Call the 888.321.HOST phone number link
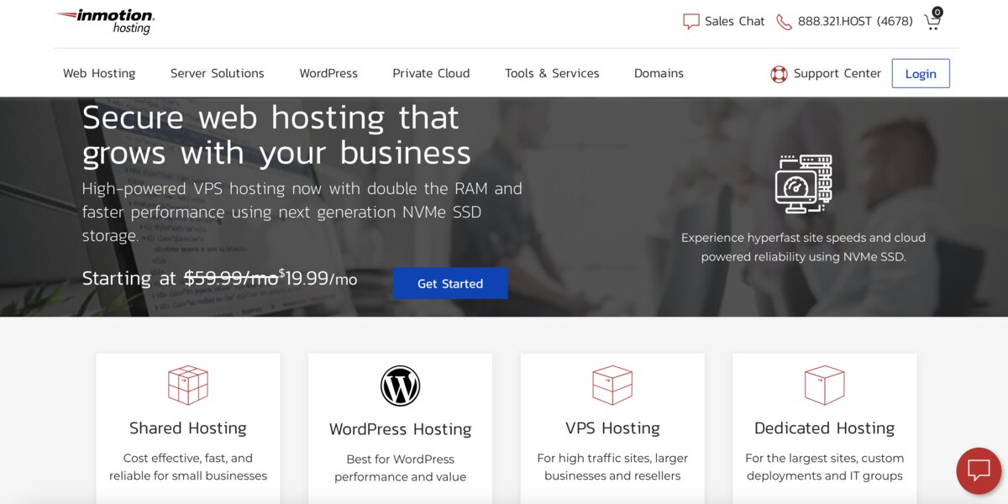Image resolution: width=1008 pixels, height=504 pixels. pyautogui.click(x=855, y=22)
